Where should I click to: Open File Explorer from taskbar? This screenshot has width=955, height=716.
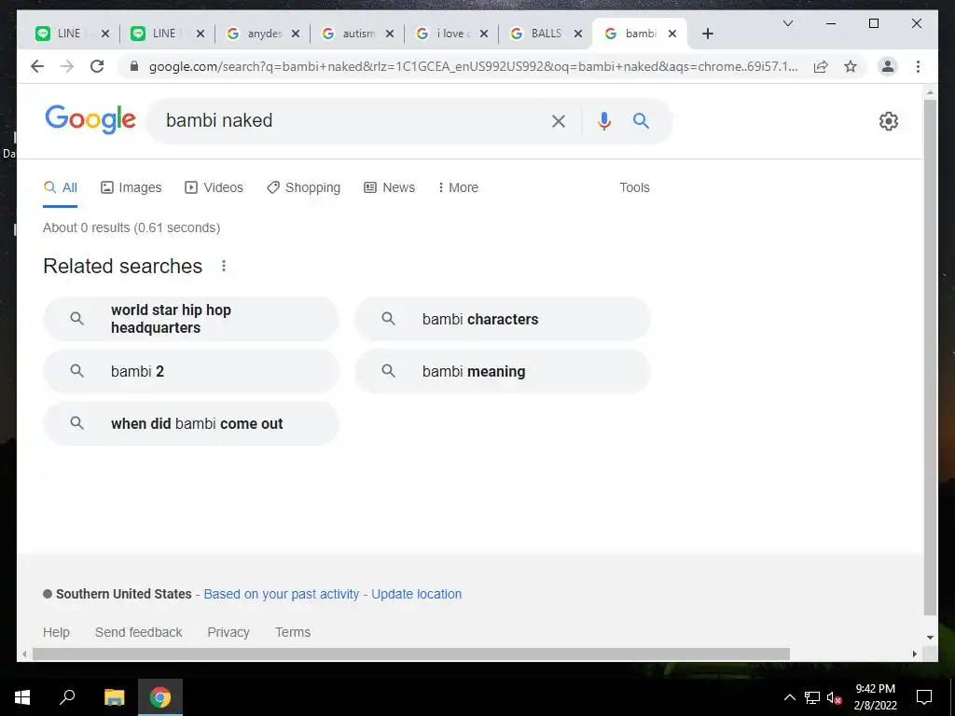(x=114, y=697)
